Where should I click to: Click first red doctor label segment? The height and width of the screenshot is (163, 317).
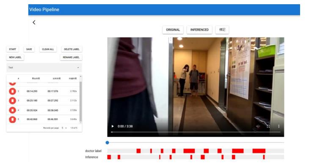[138, 151]
